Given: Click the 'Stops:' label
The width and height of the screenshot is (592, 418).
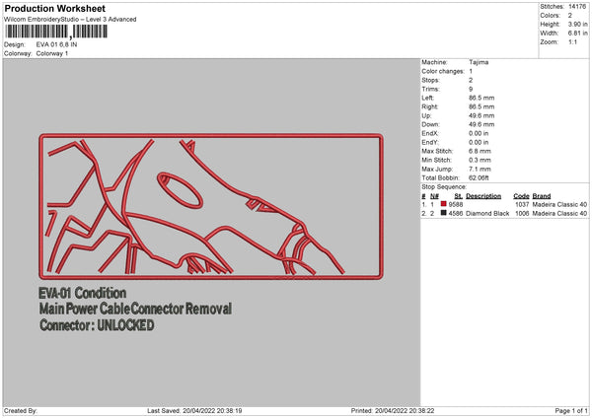Looking at the screenshot, I should point(430,81).
